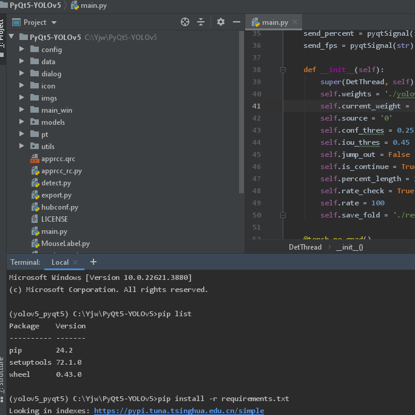Screen dimensions: 415x415
Task: Click the export.py Python file icon
Action: point(35,195)
